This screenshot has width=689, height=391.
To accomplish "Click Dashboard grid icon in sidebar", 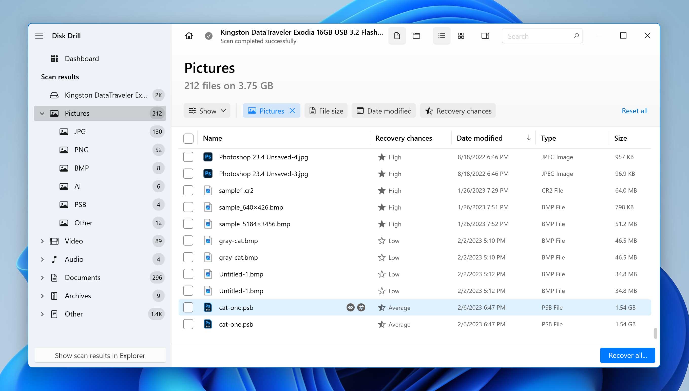I will [54, 59].
